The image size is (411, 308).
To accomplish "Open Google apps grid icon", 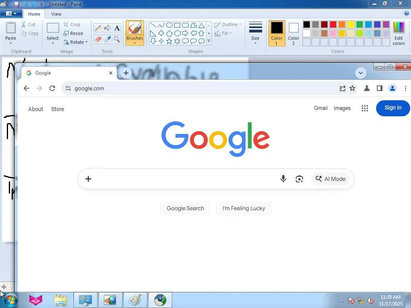I will (365, 108).
